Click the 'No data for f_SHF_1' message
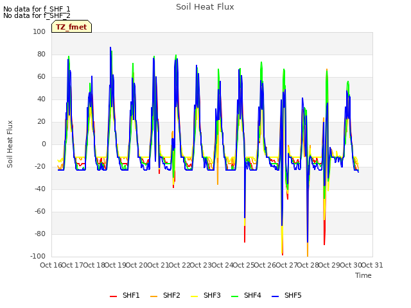 (37, 9)
